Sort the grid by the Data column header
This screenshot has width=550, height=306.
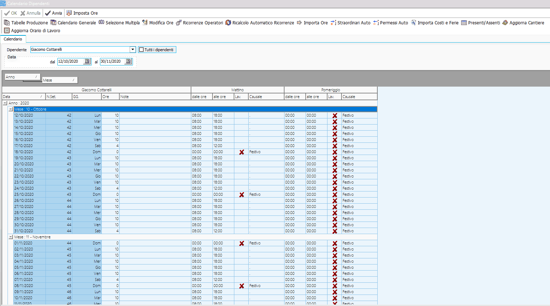[x=24, y=97]
